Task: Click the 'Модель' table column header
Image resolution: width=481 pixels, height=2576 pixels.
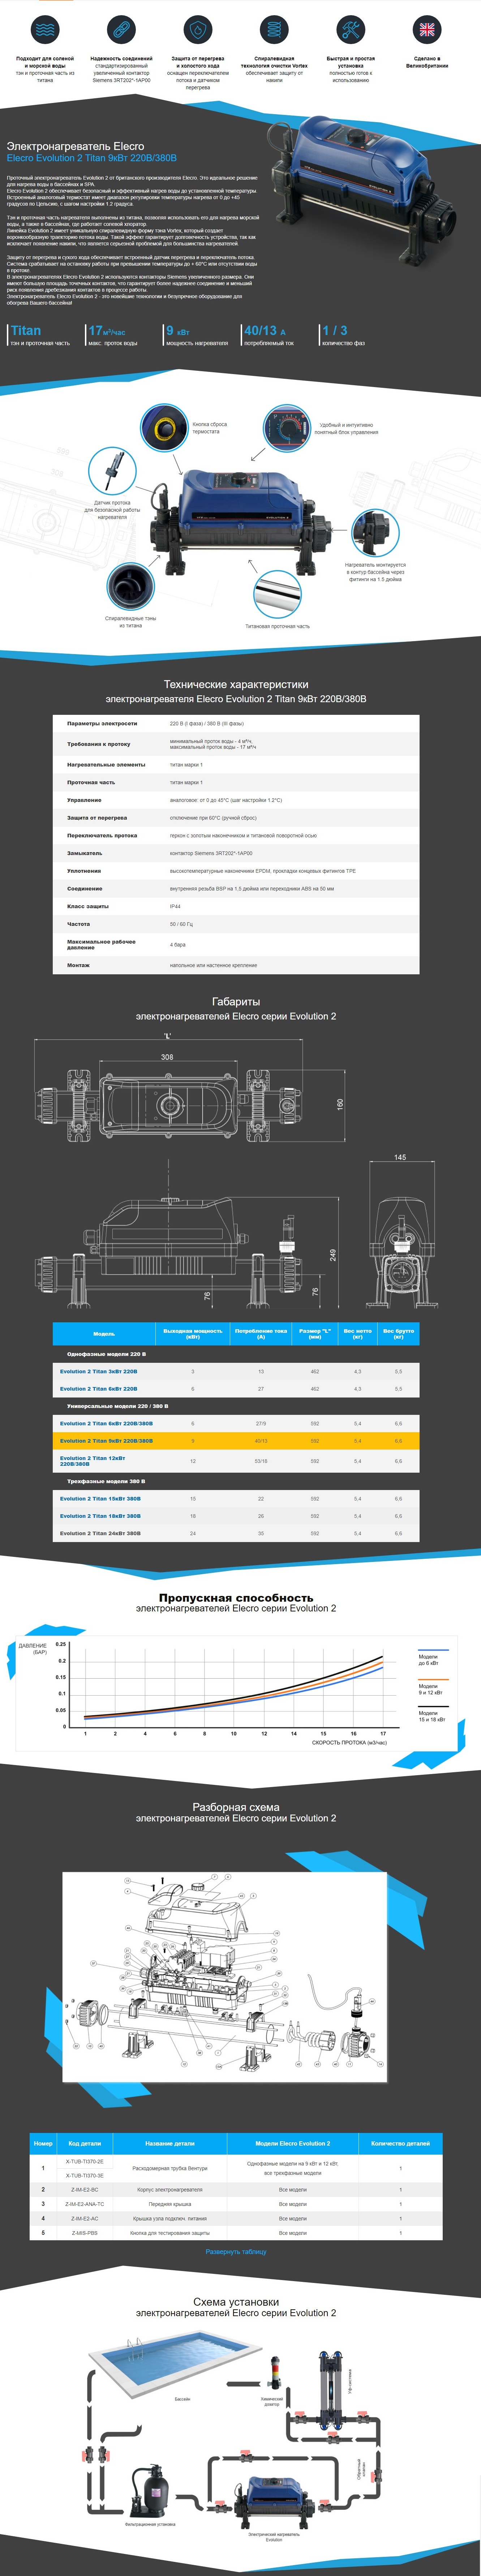Action: point(104,1333)
